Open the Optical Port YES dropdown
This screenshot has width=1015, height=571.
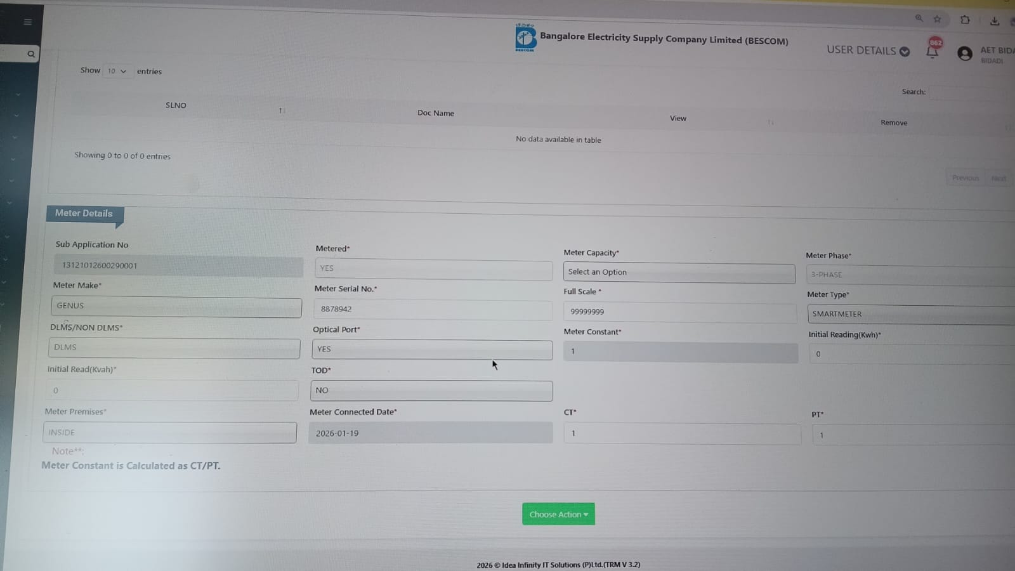(x=432, y=350)
